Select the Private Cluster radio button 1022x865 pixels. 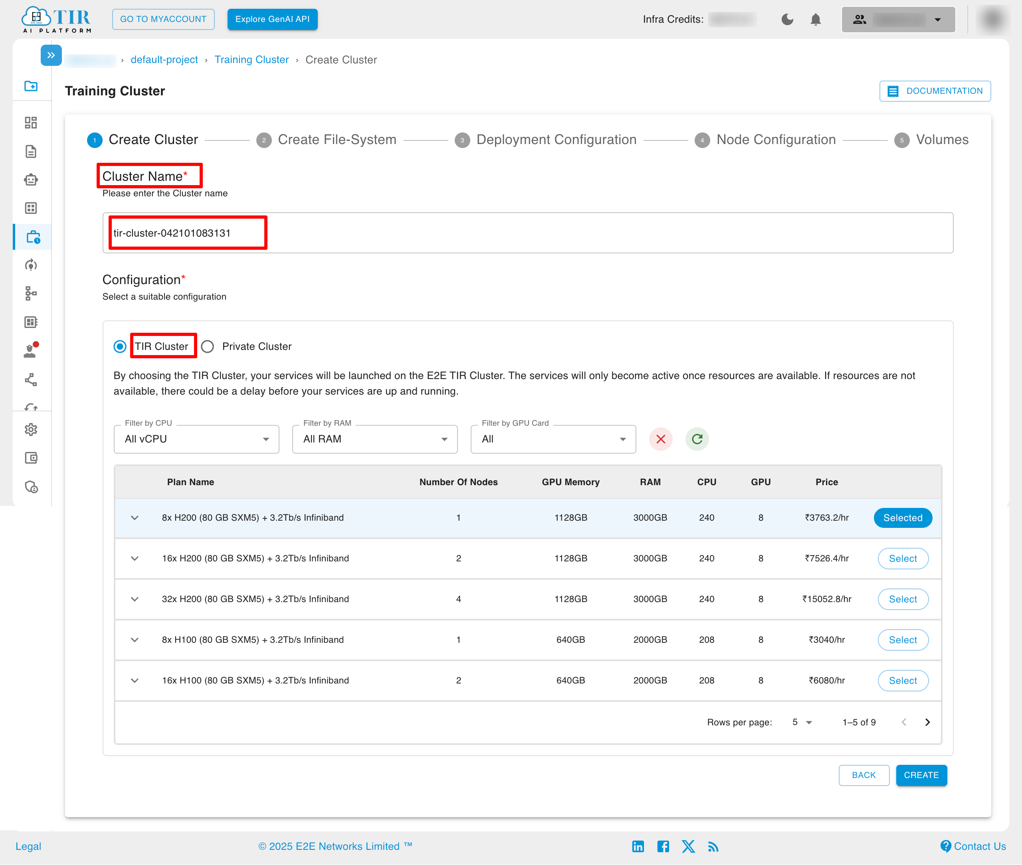tap(208, 346)
